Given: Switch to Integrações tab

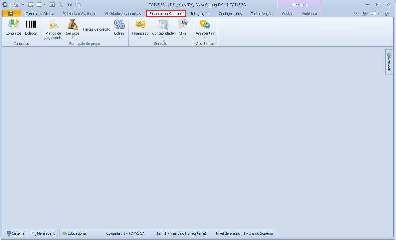Looking at the screenshot, I should [x=200, y=14].
